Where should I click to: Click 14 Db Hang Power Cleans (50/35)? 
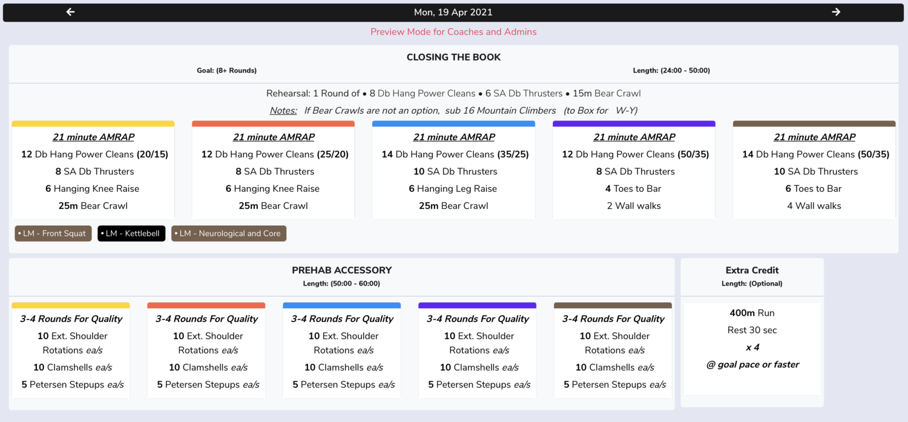(816, 154)
